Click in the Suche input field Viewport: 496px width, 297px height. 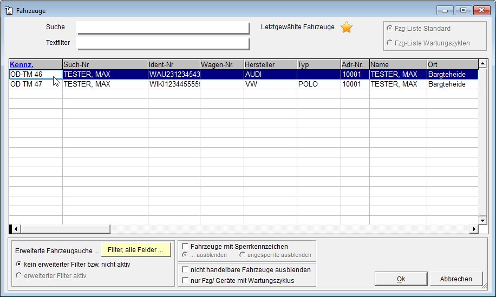162,28
